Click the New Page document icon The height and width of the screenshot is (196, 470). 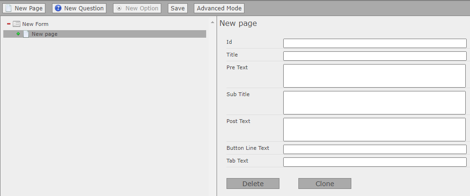[x=9, y=8]
